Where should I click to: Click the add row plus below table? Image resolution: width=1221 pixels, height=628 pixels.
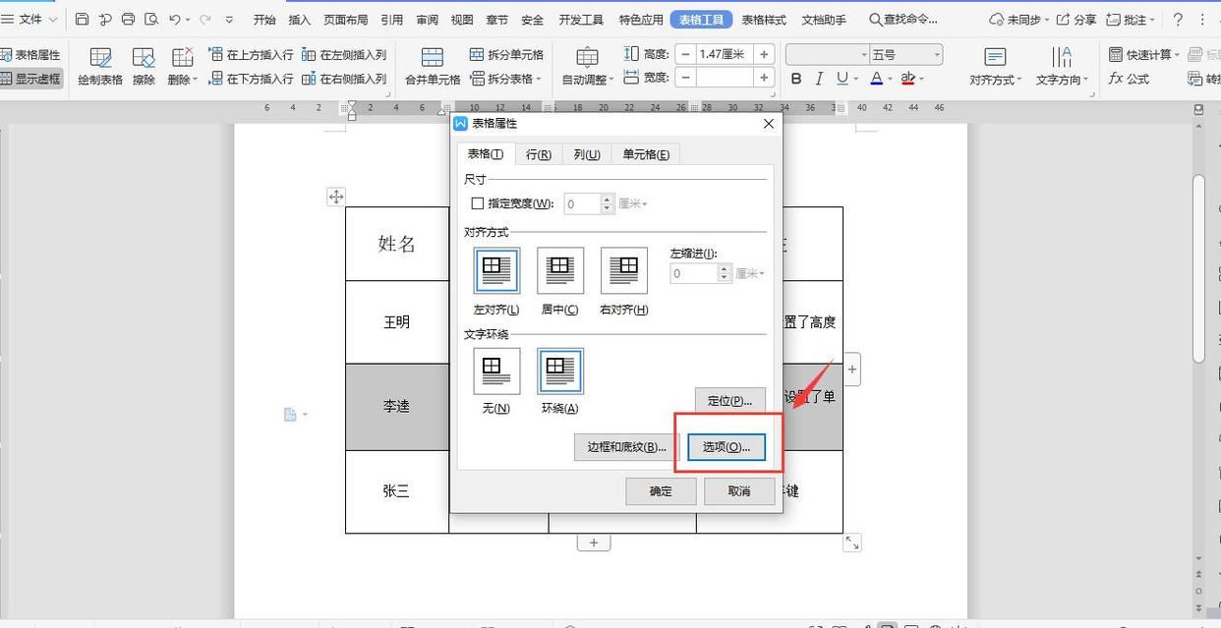pos(594,542)
